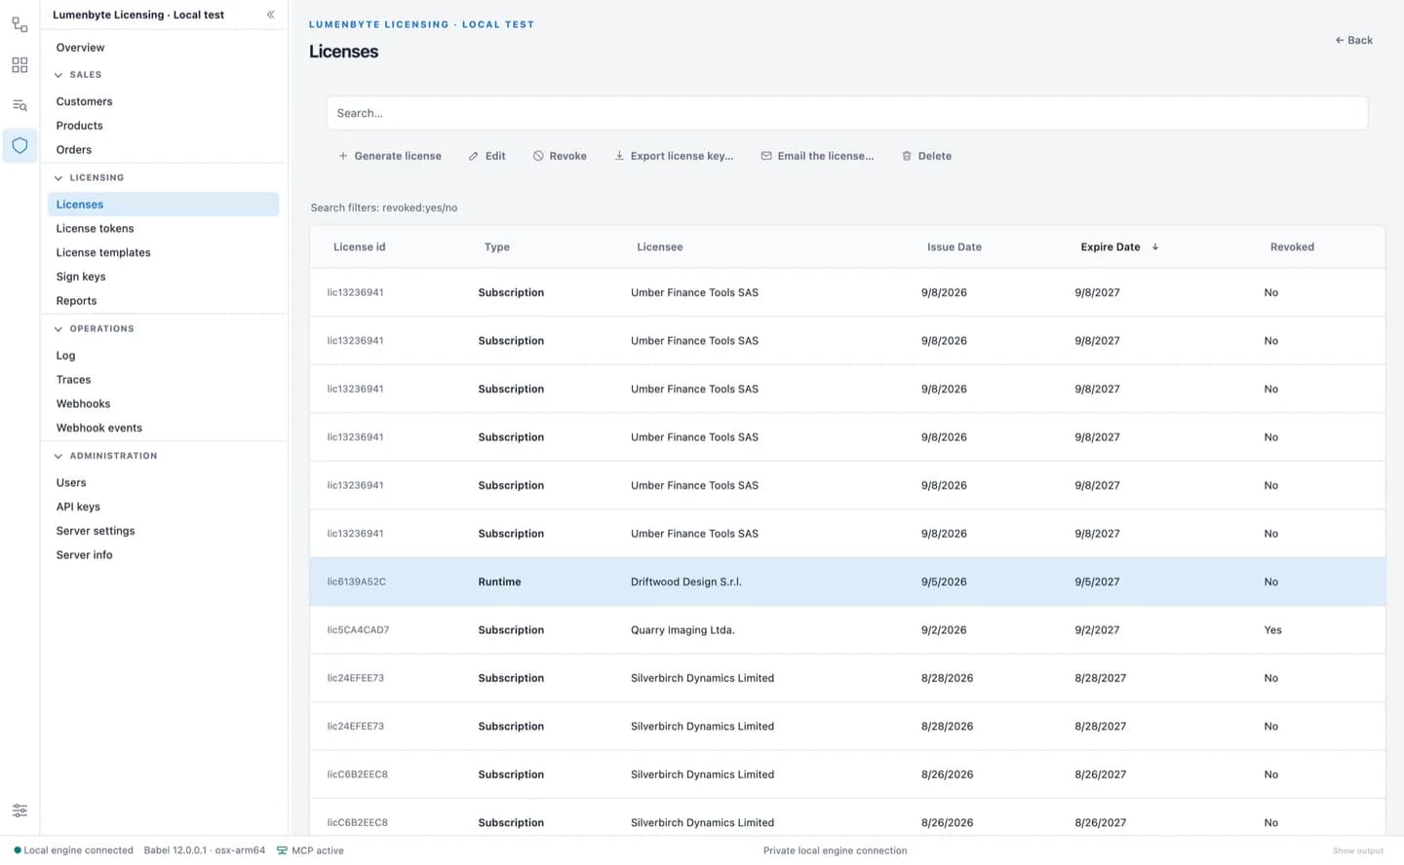Viewport: 1404px width, 865px height.
Task: Open the connections icon in left rail
Action: (19, 24)
